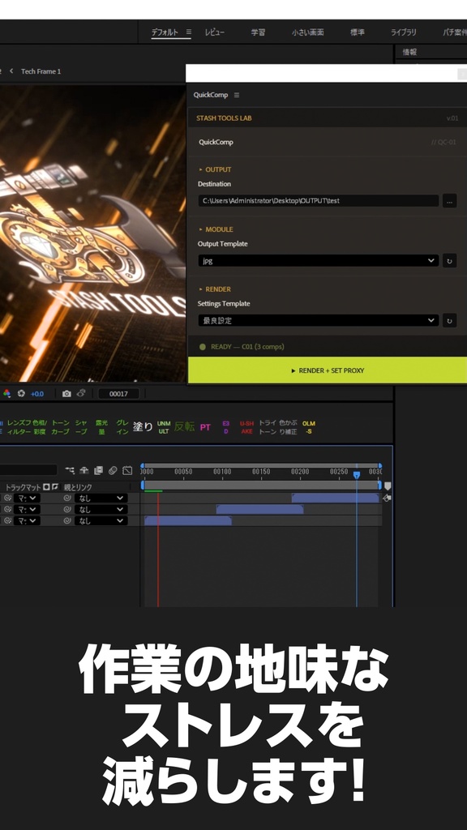
Task: Open the Output Template jpg dropdown
Action: tap(318, 260)
